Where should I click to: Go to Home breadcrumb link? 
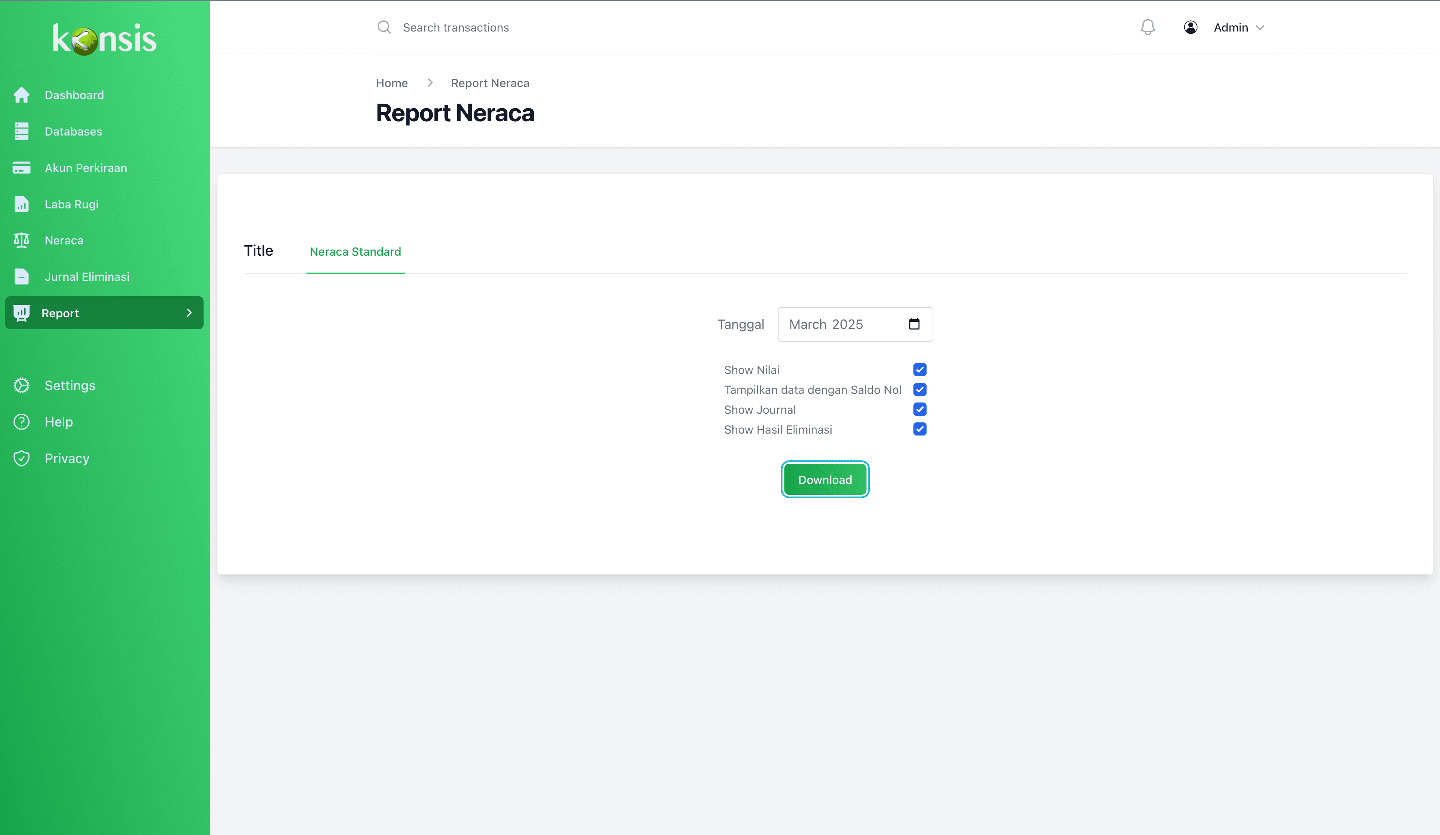[391, 83]
